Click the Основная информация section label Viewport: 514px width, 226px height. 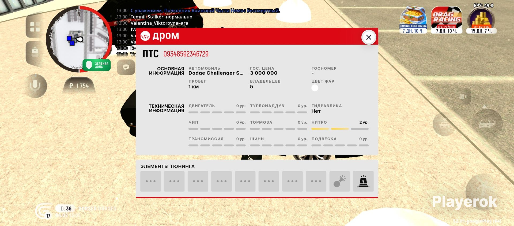[167, 71]
